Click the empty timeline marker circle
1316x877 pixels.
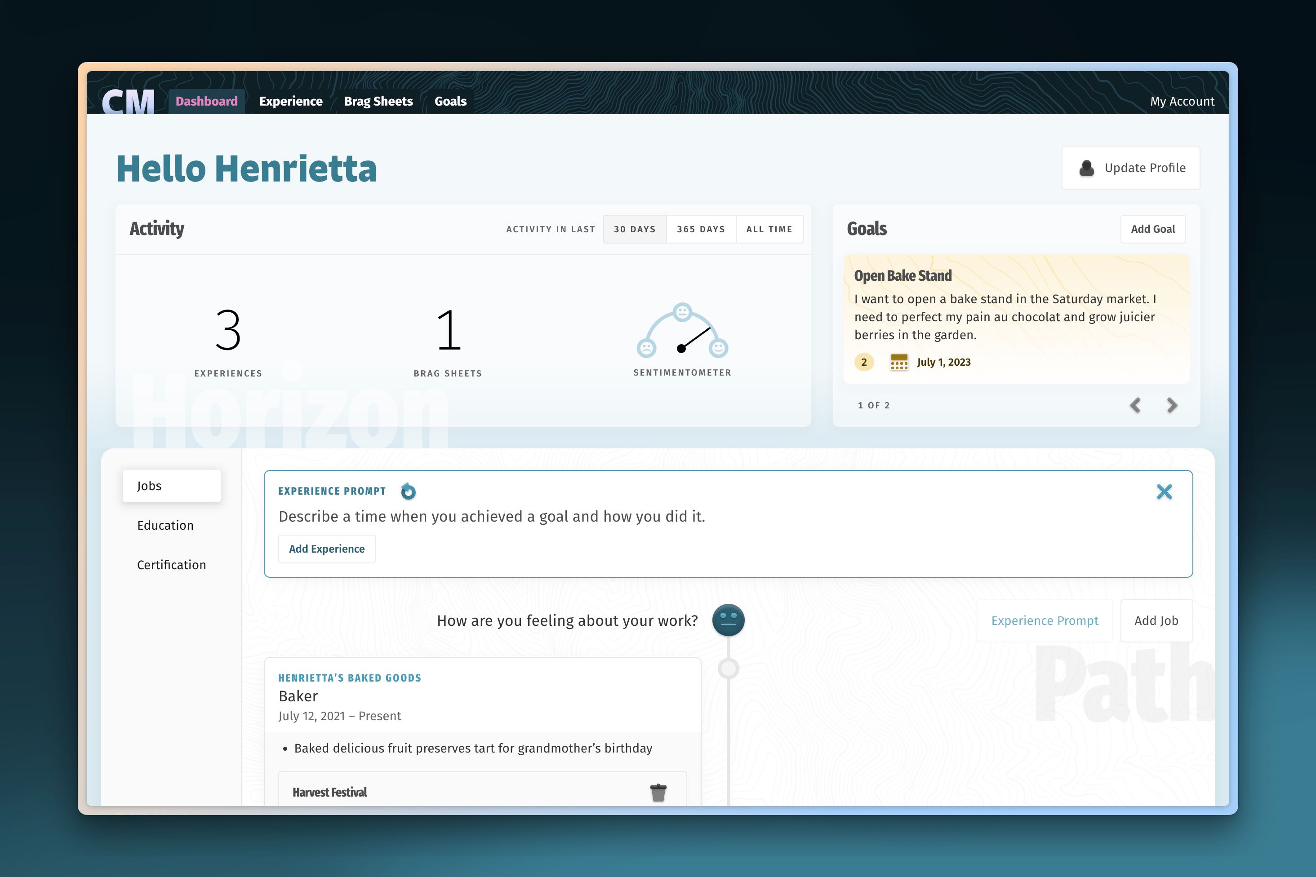[x=728, y=668]
